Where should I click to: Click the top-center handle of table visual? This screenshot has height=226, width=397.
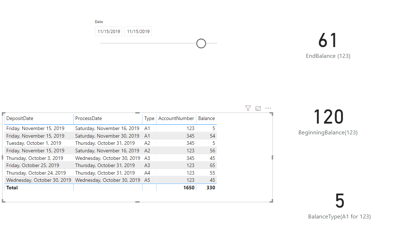(137, 113)
